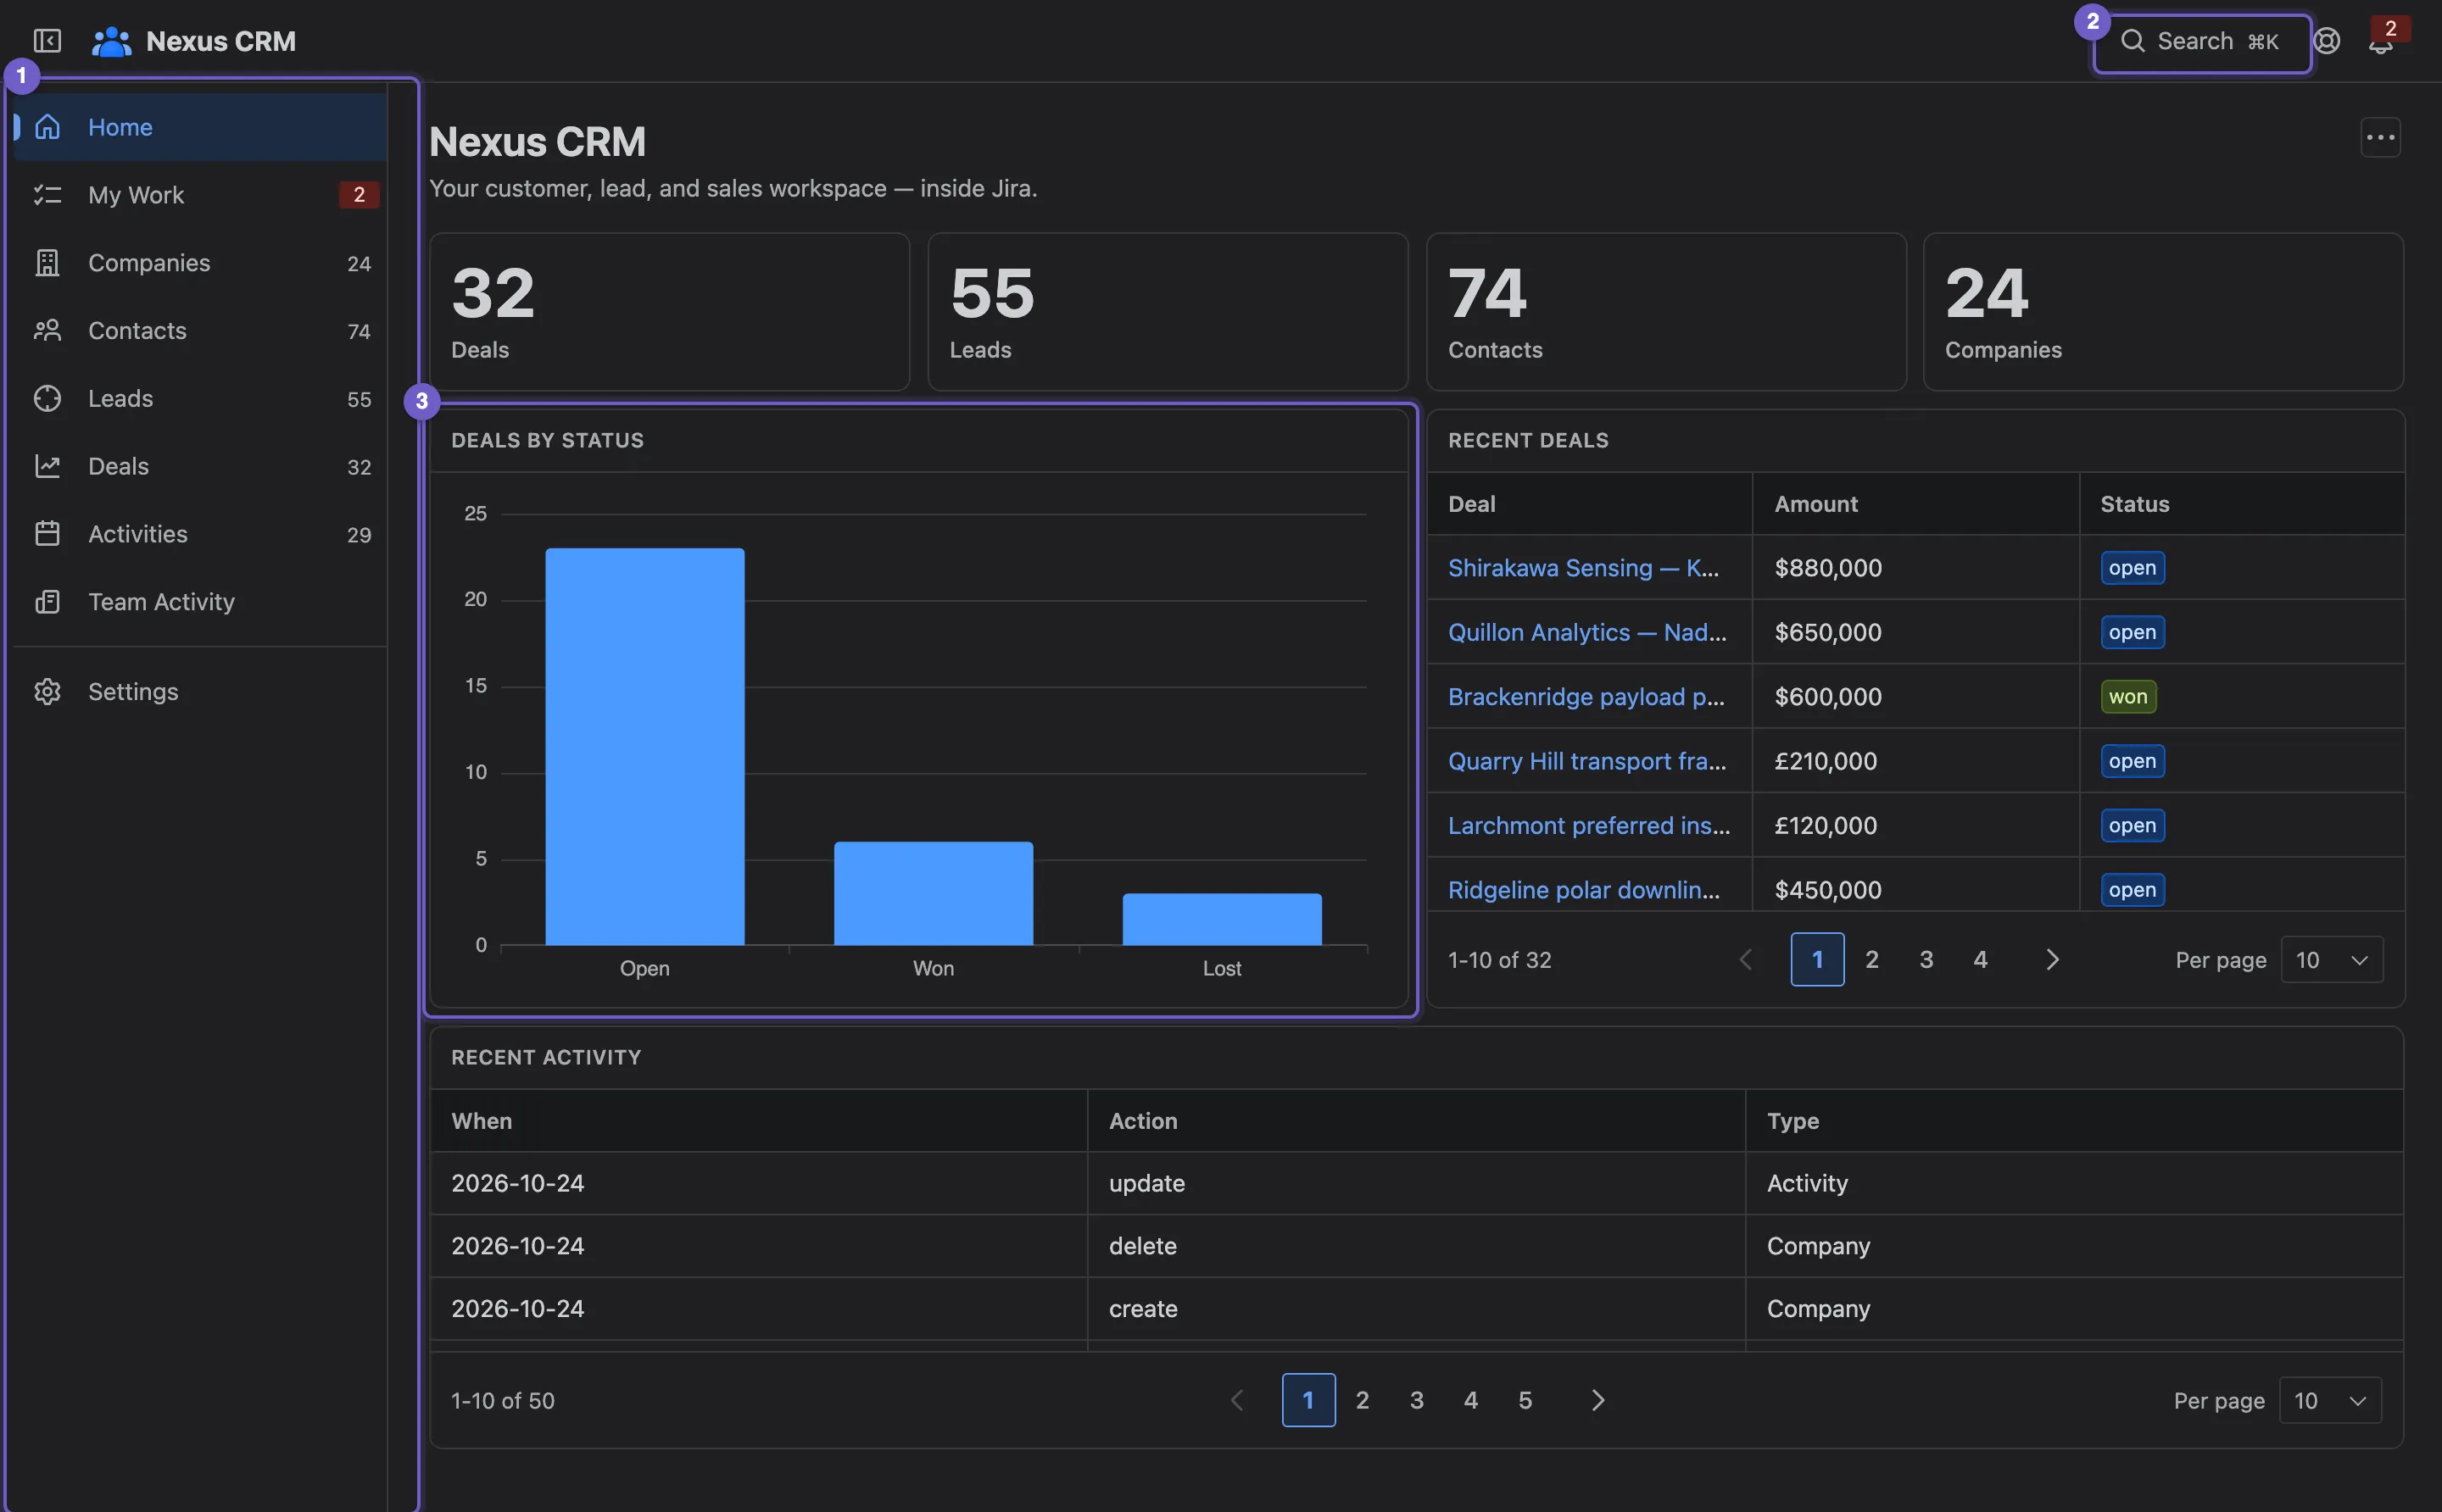Click the 24 Companies summary card
Screen dimensions: 2442x1512
pyautogui.click(x=2163, y=312)
